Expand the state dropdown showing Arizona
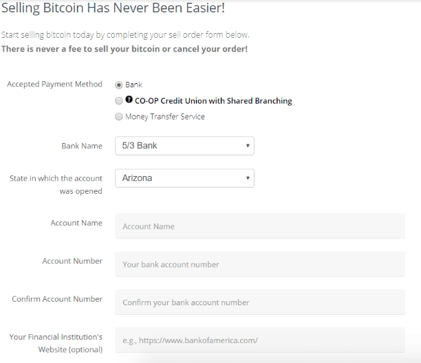Screen dimensions: 421x363 click(184, 178)
